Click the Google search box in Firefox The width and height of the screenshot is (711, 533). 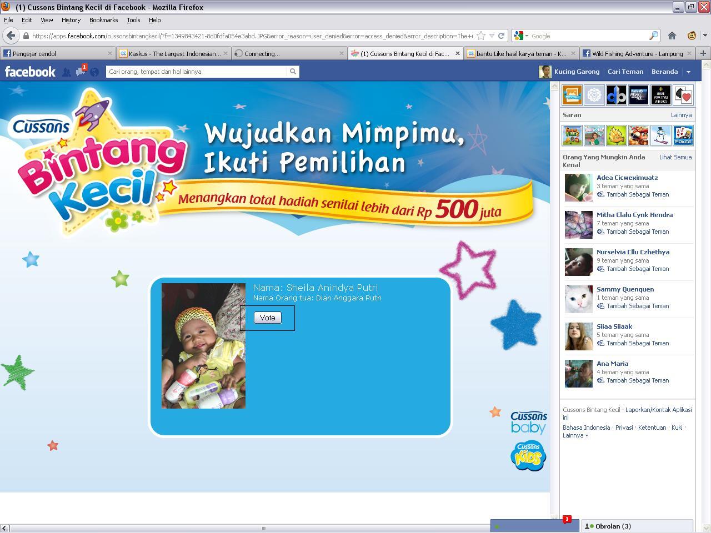589,36
